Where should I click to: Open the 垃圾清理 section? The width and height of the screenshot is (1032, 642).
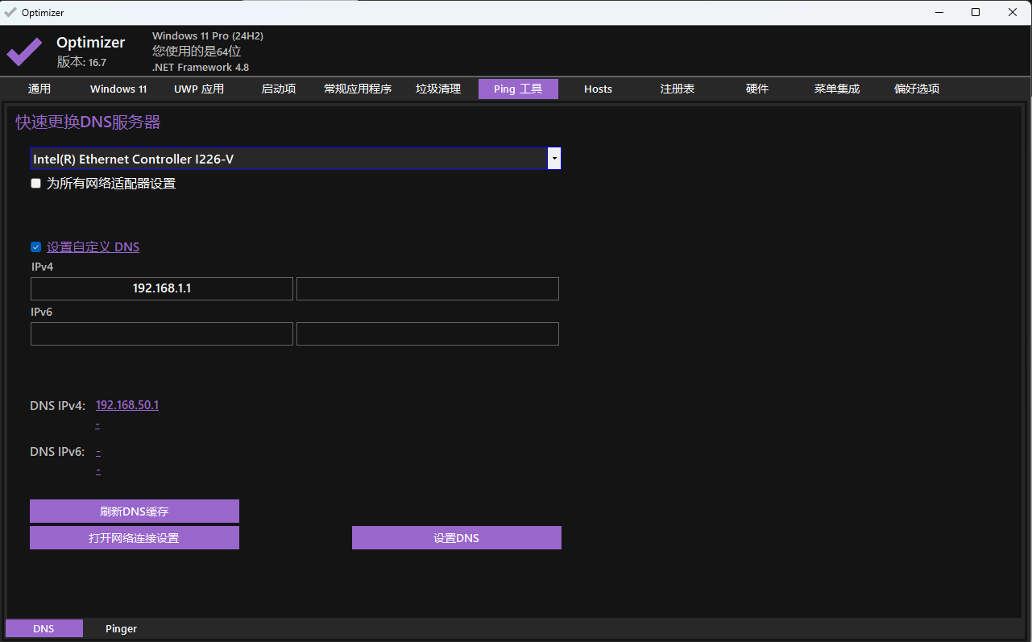(437, 89)
